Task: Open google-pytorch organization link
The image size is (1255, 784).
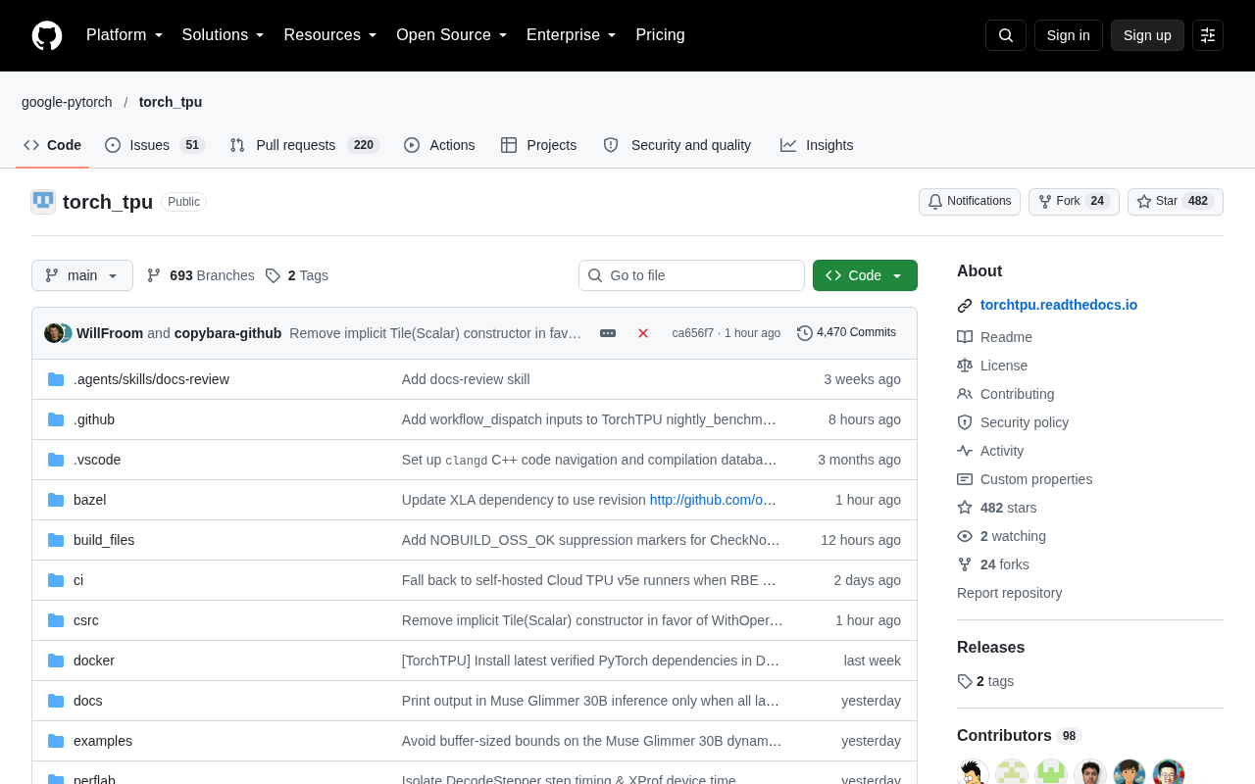Action: 67,102
